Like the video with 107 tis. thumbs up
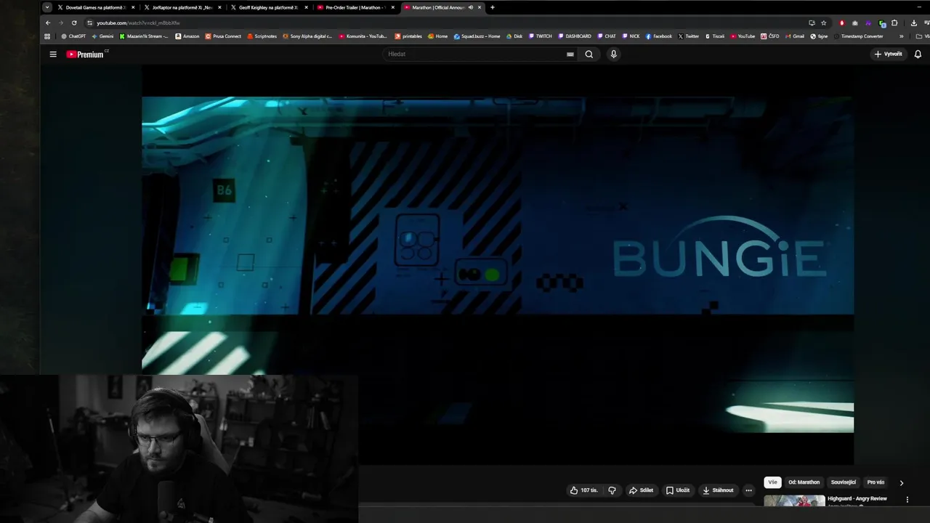Screen dimensions: 930x523 pyautogui.click(x=584, y=490)
